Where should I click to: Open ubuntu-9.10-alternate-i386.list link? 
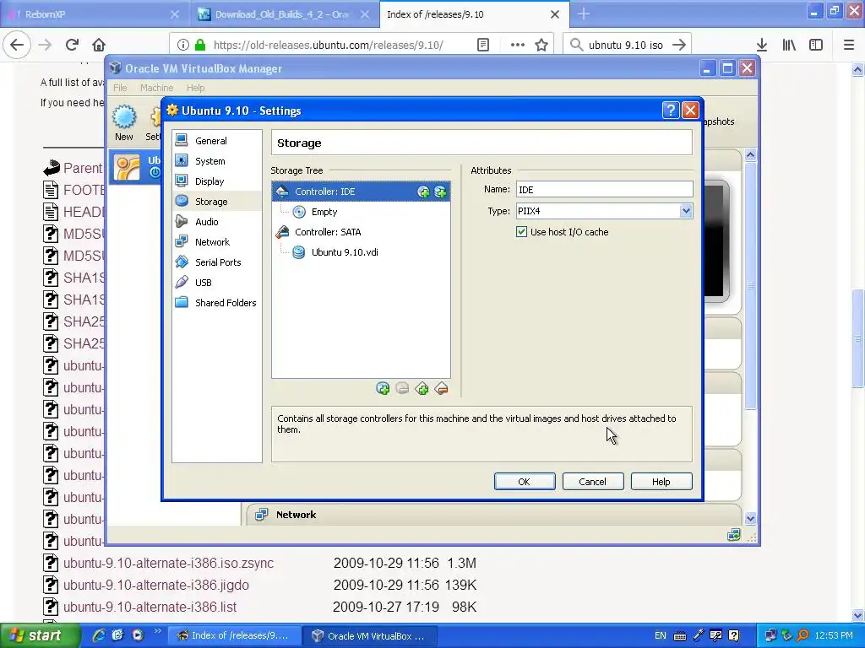tap(150, 607)
